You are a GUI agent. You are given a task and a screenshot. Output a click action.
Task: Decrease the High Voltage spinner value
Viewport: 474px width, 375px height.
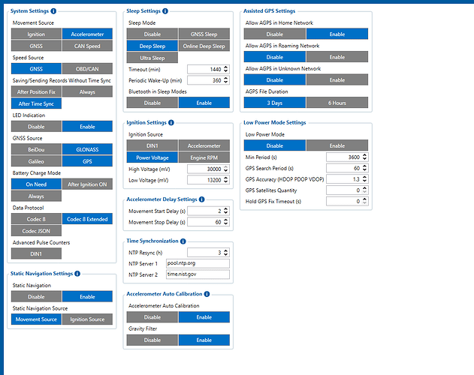(x=226, y=171)
